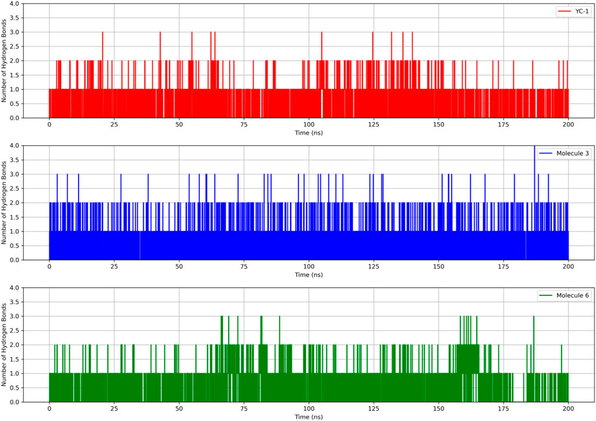Viewport: 596px width, 421px height.
Task: Click the x-axis tick '75' of Molecule 6 plot
Action: point(244,409)
